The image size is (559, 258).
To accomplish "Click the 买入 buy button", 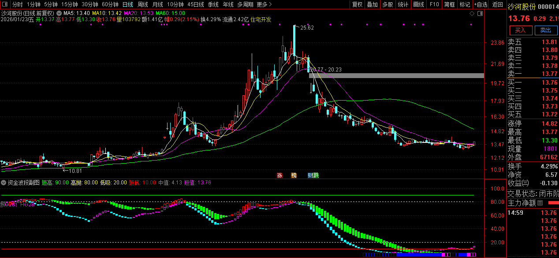I will pyautogui.click(x=521, y=30).
